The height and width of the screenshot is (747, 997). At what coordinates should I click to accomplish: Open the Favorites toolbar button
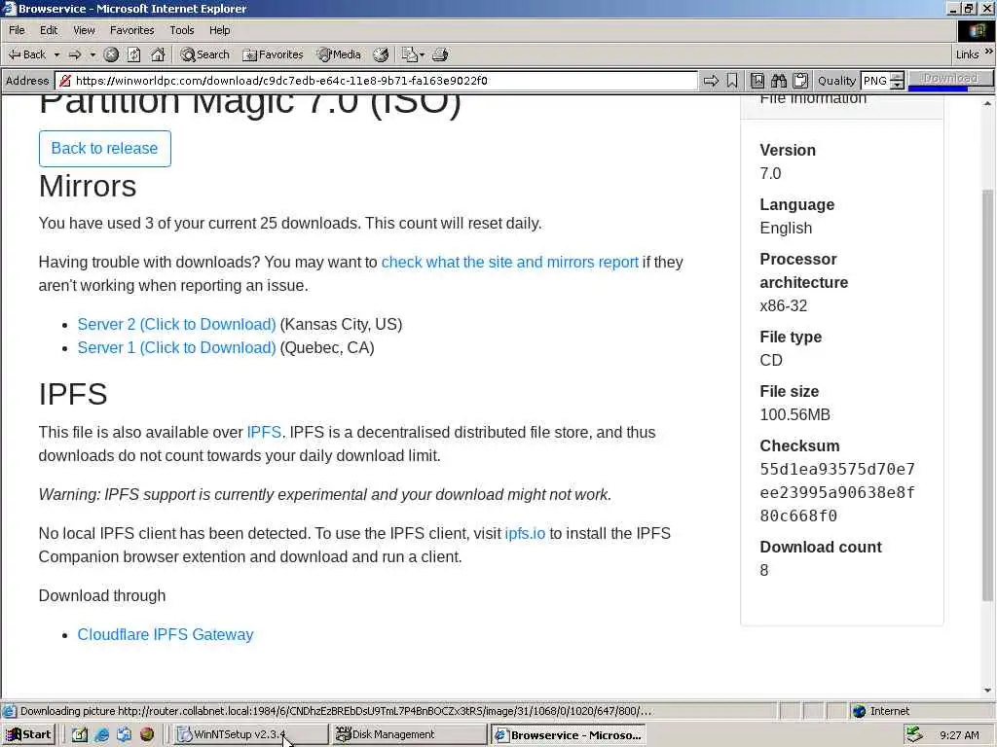(273, 54)
